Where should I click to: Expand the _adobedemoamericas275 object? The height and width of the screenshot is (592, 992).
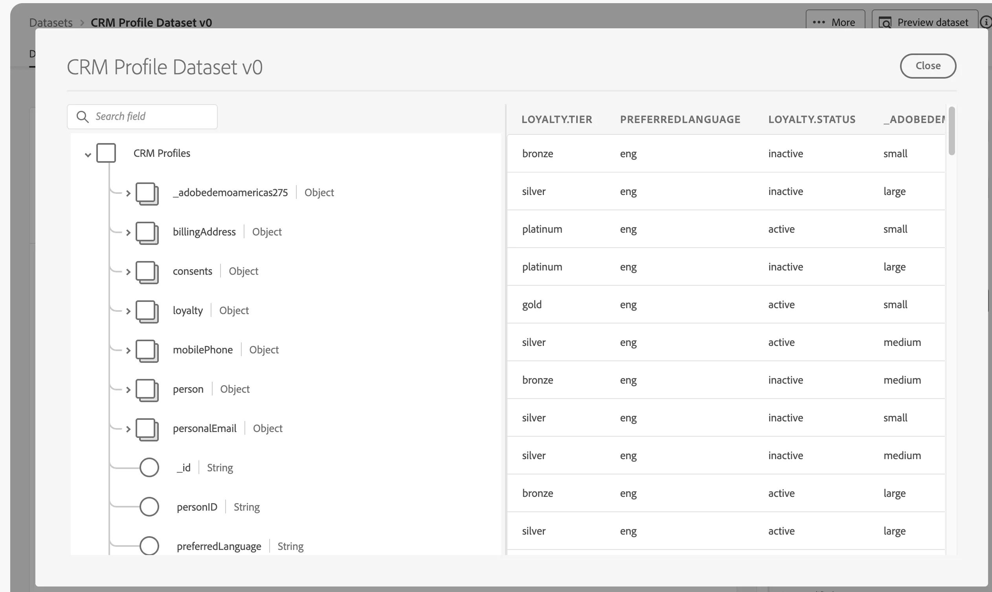pos(128,193)
